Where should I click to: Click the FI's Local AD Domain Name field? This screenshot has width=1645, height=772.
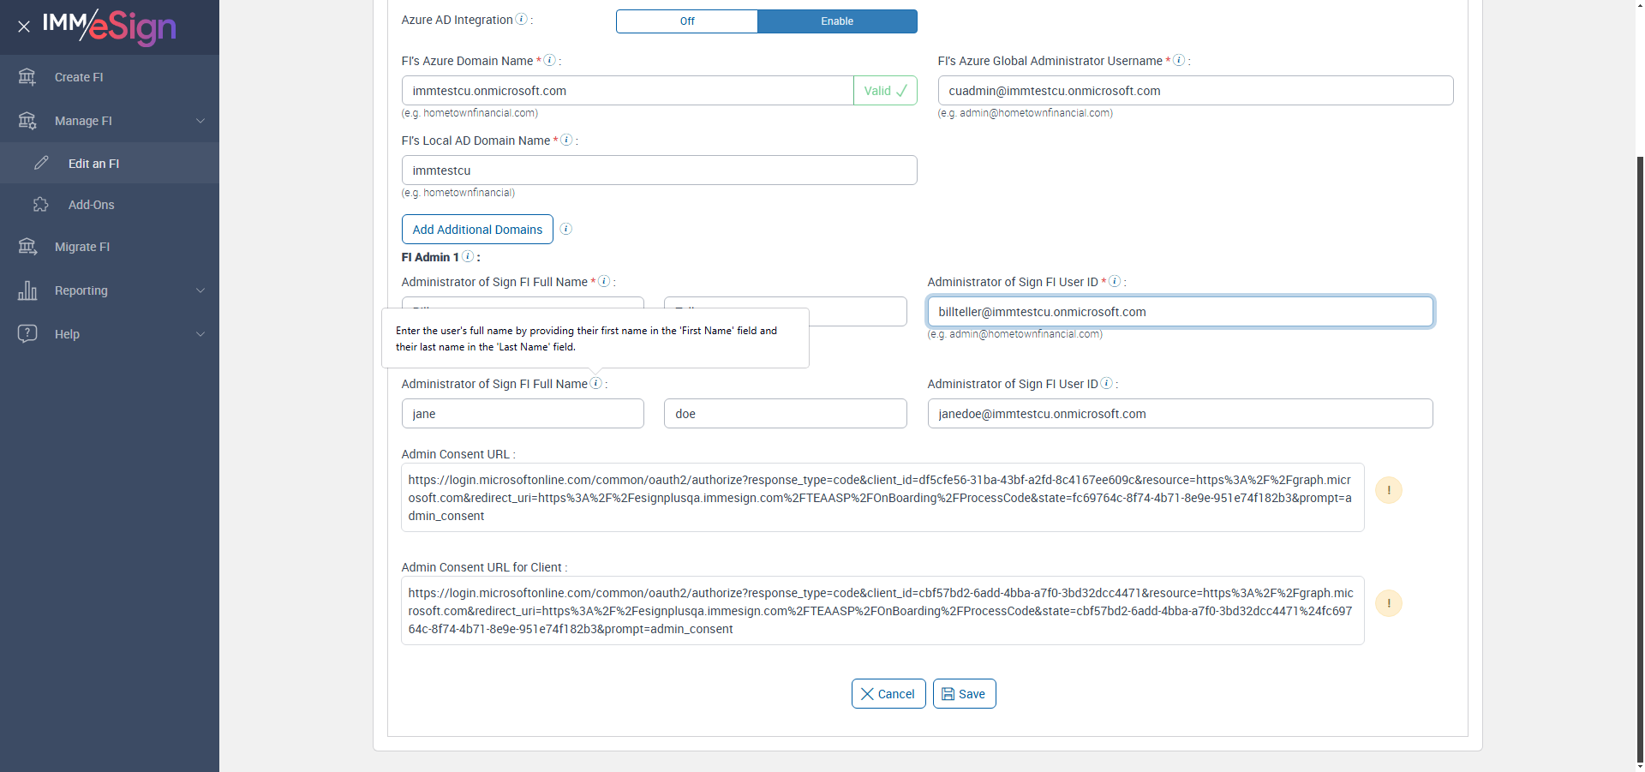click(659, 171)
